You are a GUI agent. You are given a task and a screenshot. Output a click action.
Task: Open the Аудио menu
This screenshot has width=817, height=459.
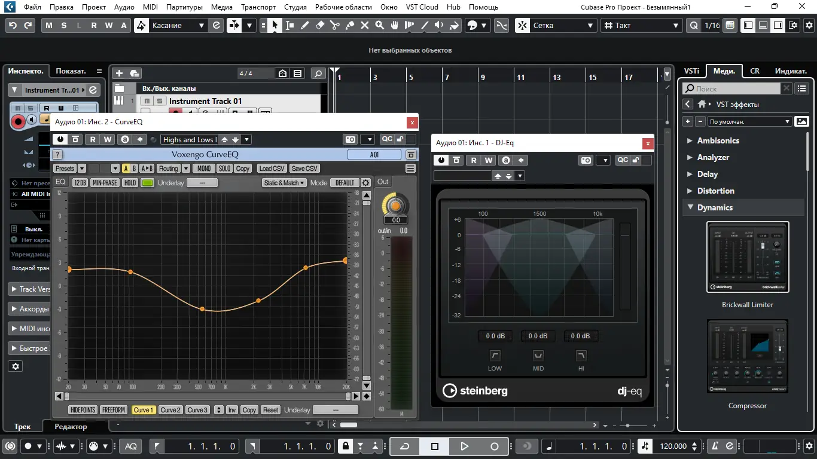coord(124,7)
